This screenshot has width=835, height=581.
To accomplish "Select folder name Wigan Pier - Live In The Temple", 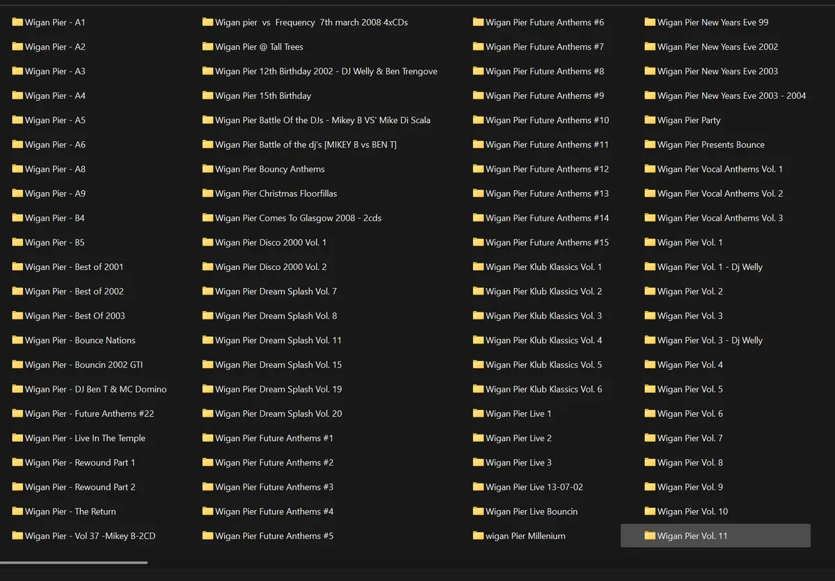I will click(x=86, y=438).
